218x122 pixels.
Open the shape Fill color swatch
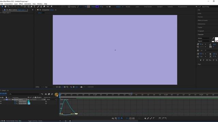point(89,7)
